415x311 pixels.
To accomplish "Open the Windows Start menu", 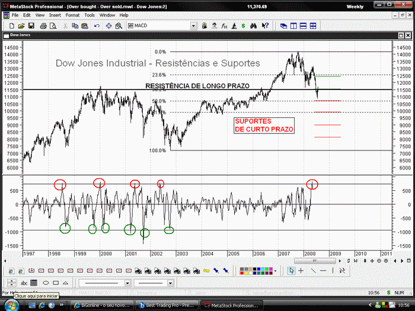I will pos(11,305).
